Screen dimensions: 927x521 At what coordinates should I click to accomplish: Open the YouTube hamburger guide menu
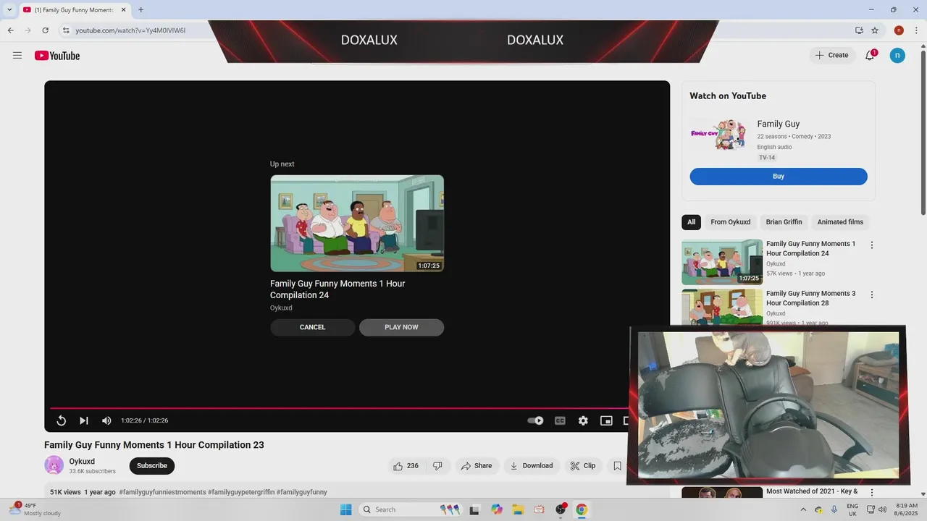tap(17, 56)
